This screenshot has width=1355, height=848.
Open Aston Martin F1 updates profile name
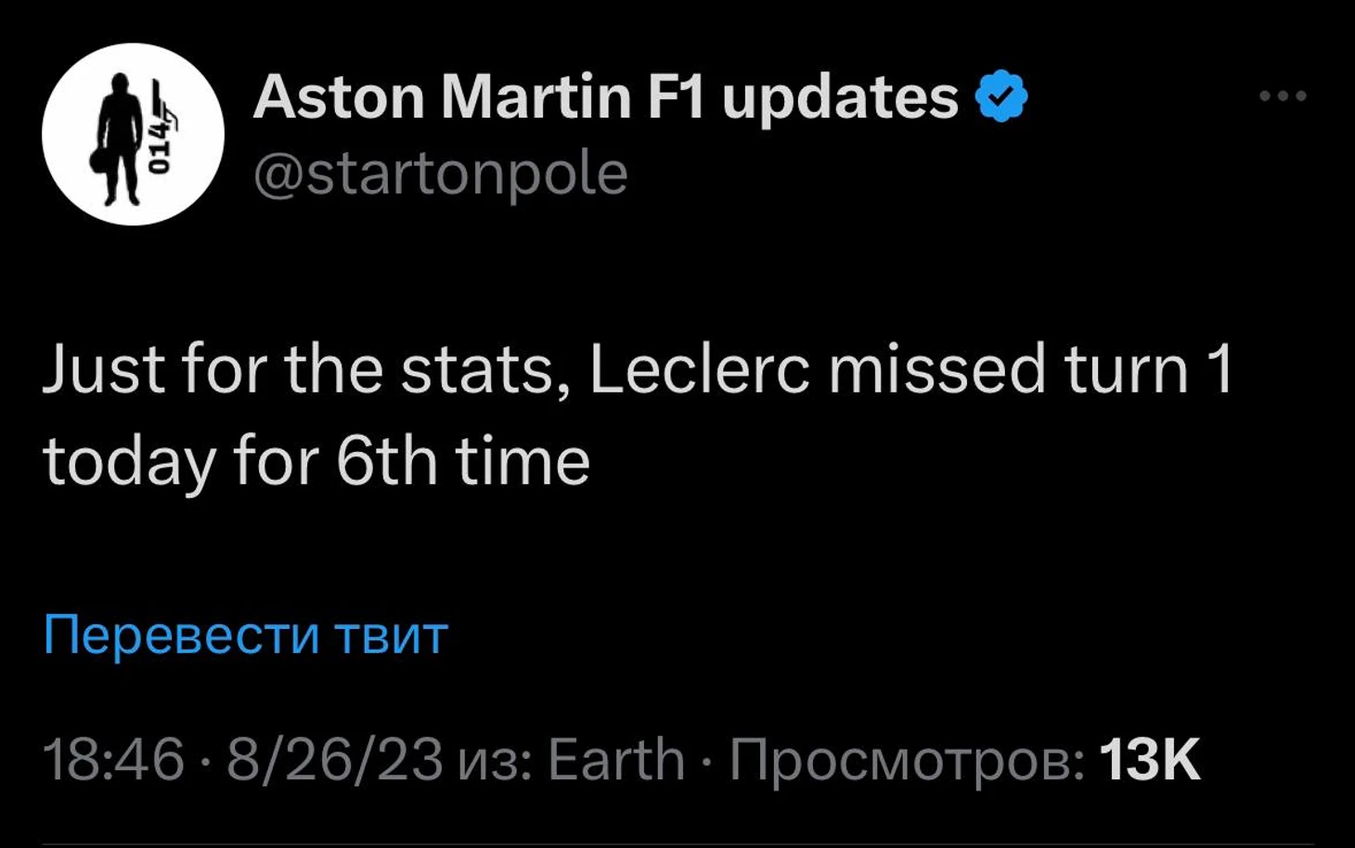coord(605,96)
